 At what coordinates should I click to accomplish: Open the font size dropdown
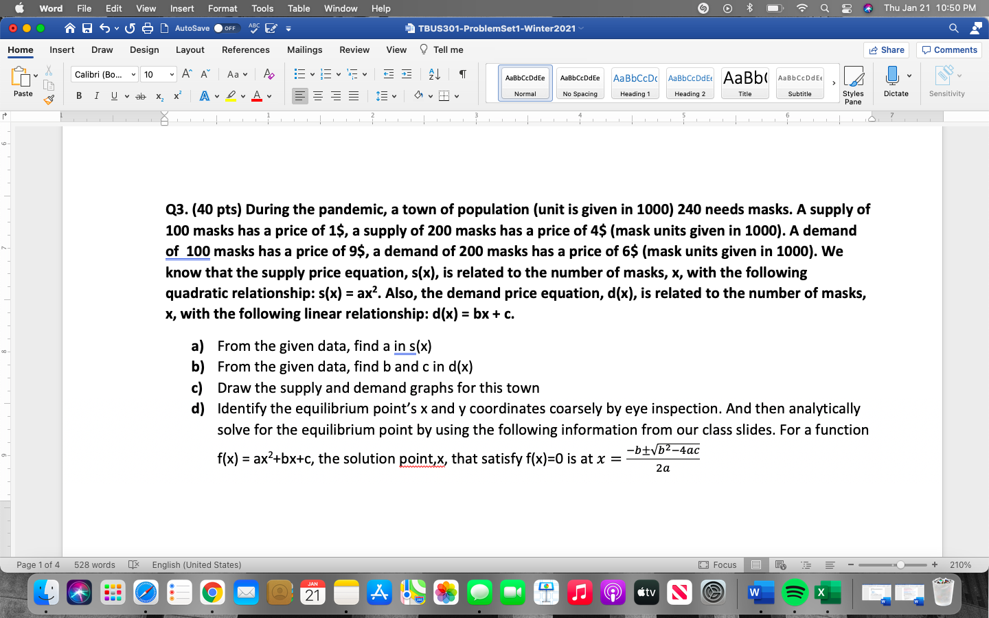coord(172,74)
